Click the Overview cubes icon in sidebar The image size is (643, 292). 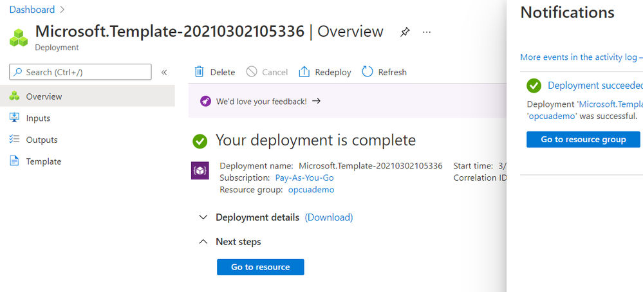[14, 96]
